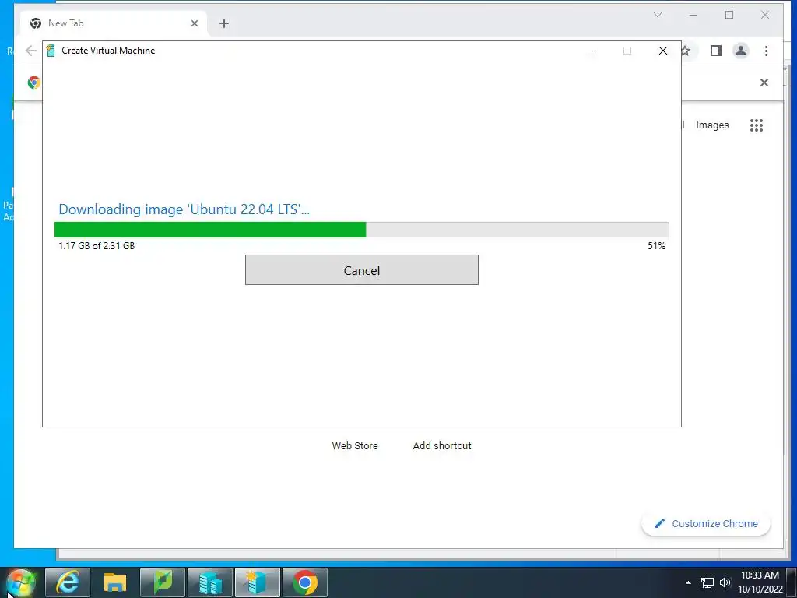Click the Create Virtual Machine title bar icon
The height and width of the screenshot is (598, 797).
click(x=51, y=51)
